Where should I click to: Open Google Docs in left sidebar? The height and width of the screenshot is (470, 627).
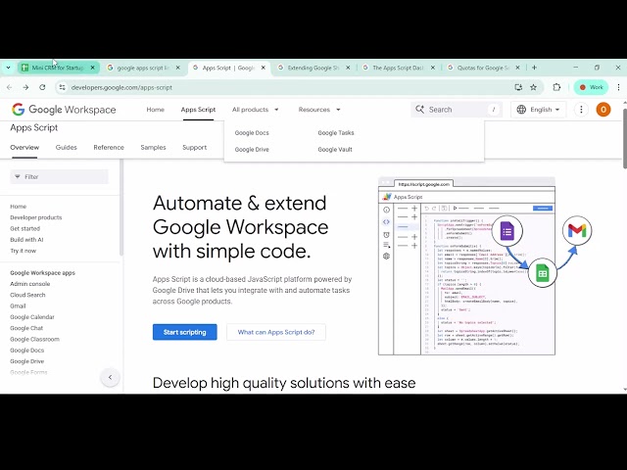27,351
